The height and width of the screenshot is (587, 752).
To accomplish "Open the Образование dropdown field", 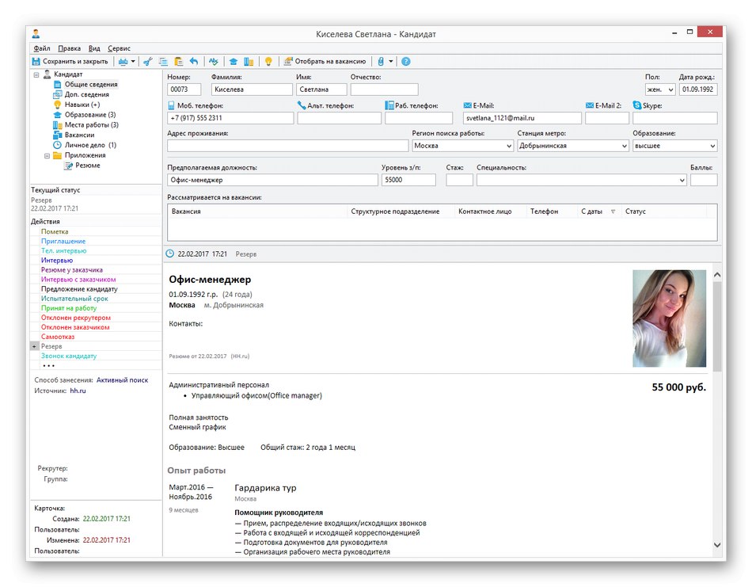I will (712, 146).
